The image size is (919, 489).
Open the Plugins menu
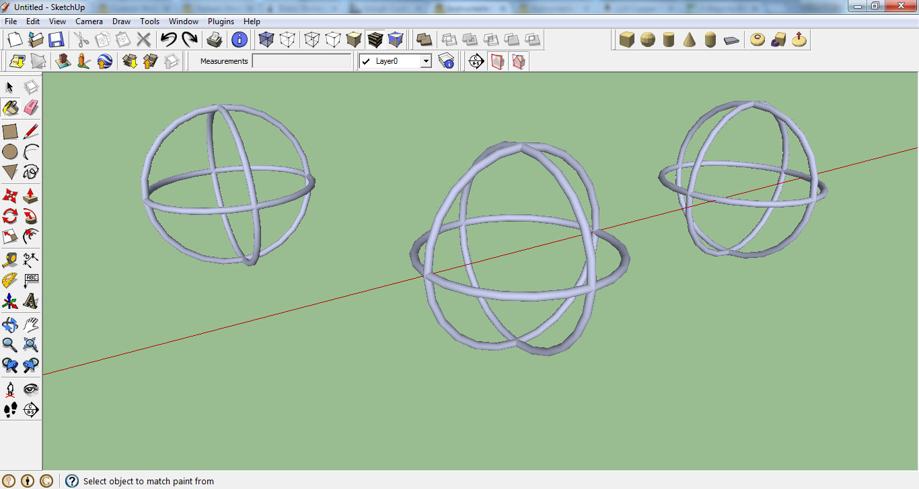pos(221,21)
